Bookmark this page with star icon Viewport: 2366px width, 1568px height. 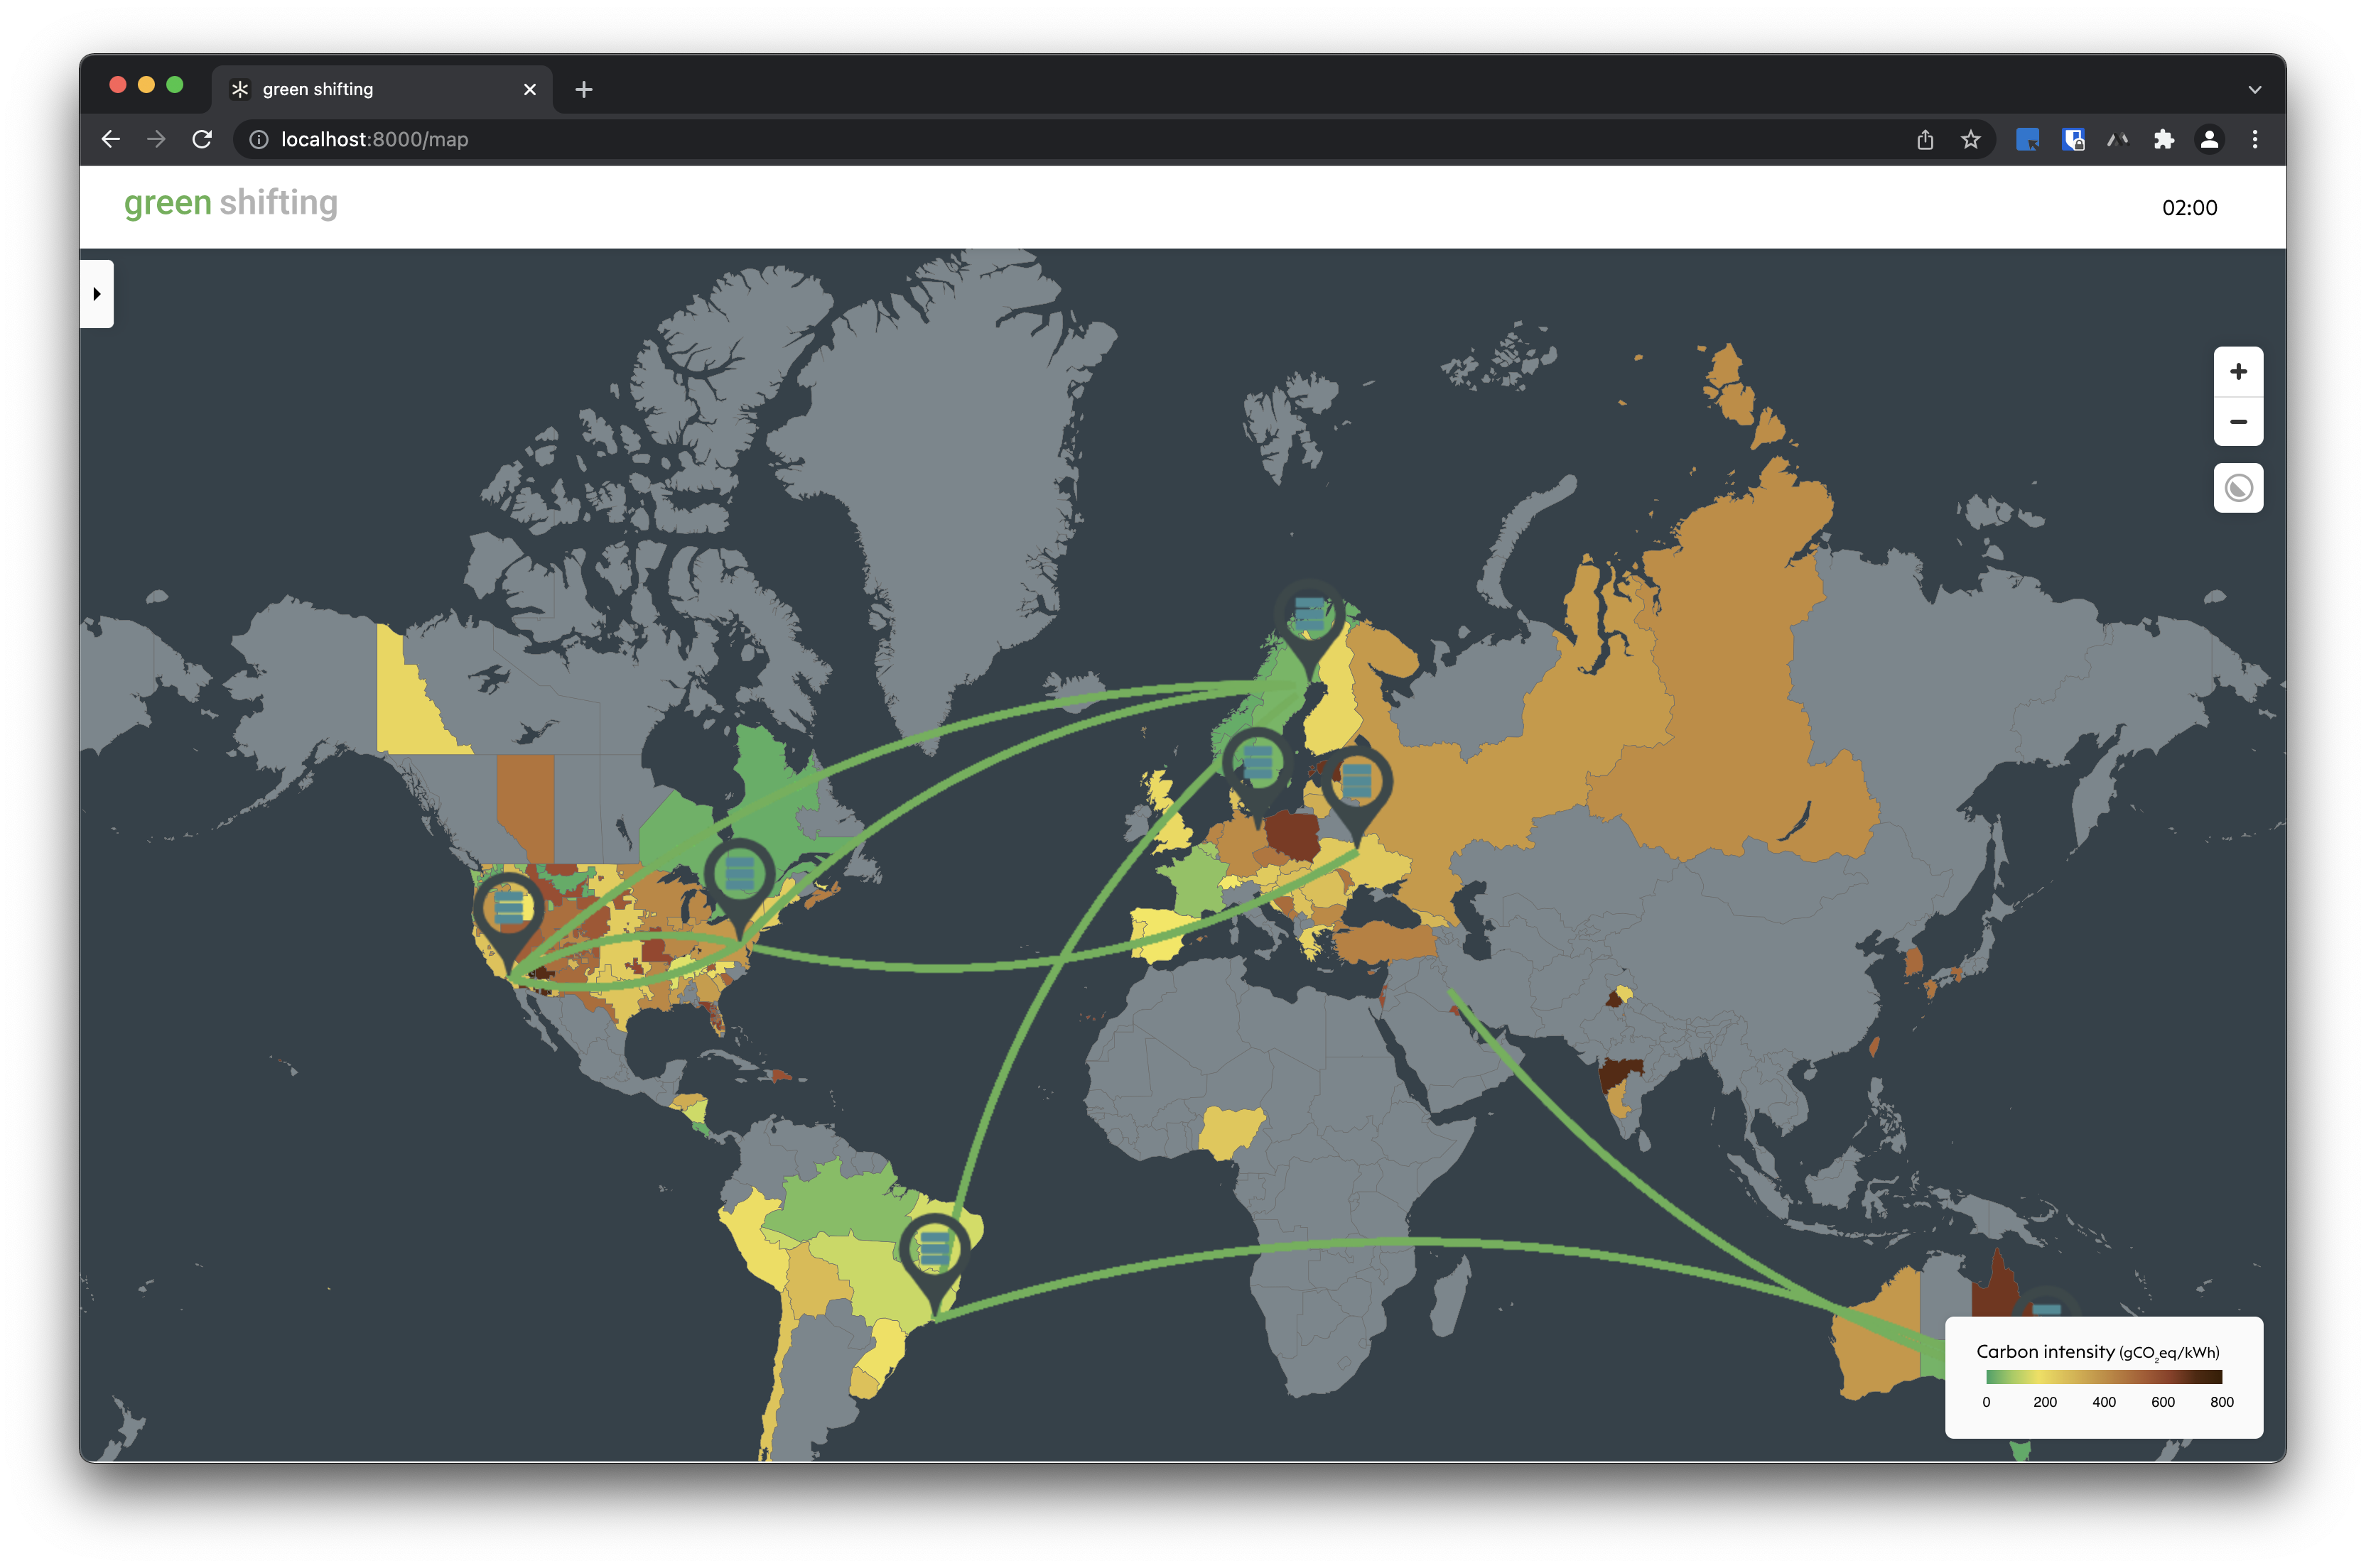coord(1970,140)
